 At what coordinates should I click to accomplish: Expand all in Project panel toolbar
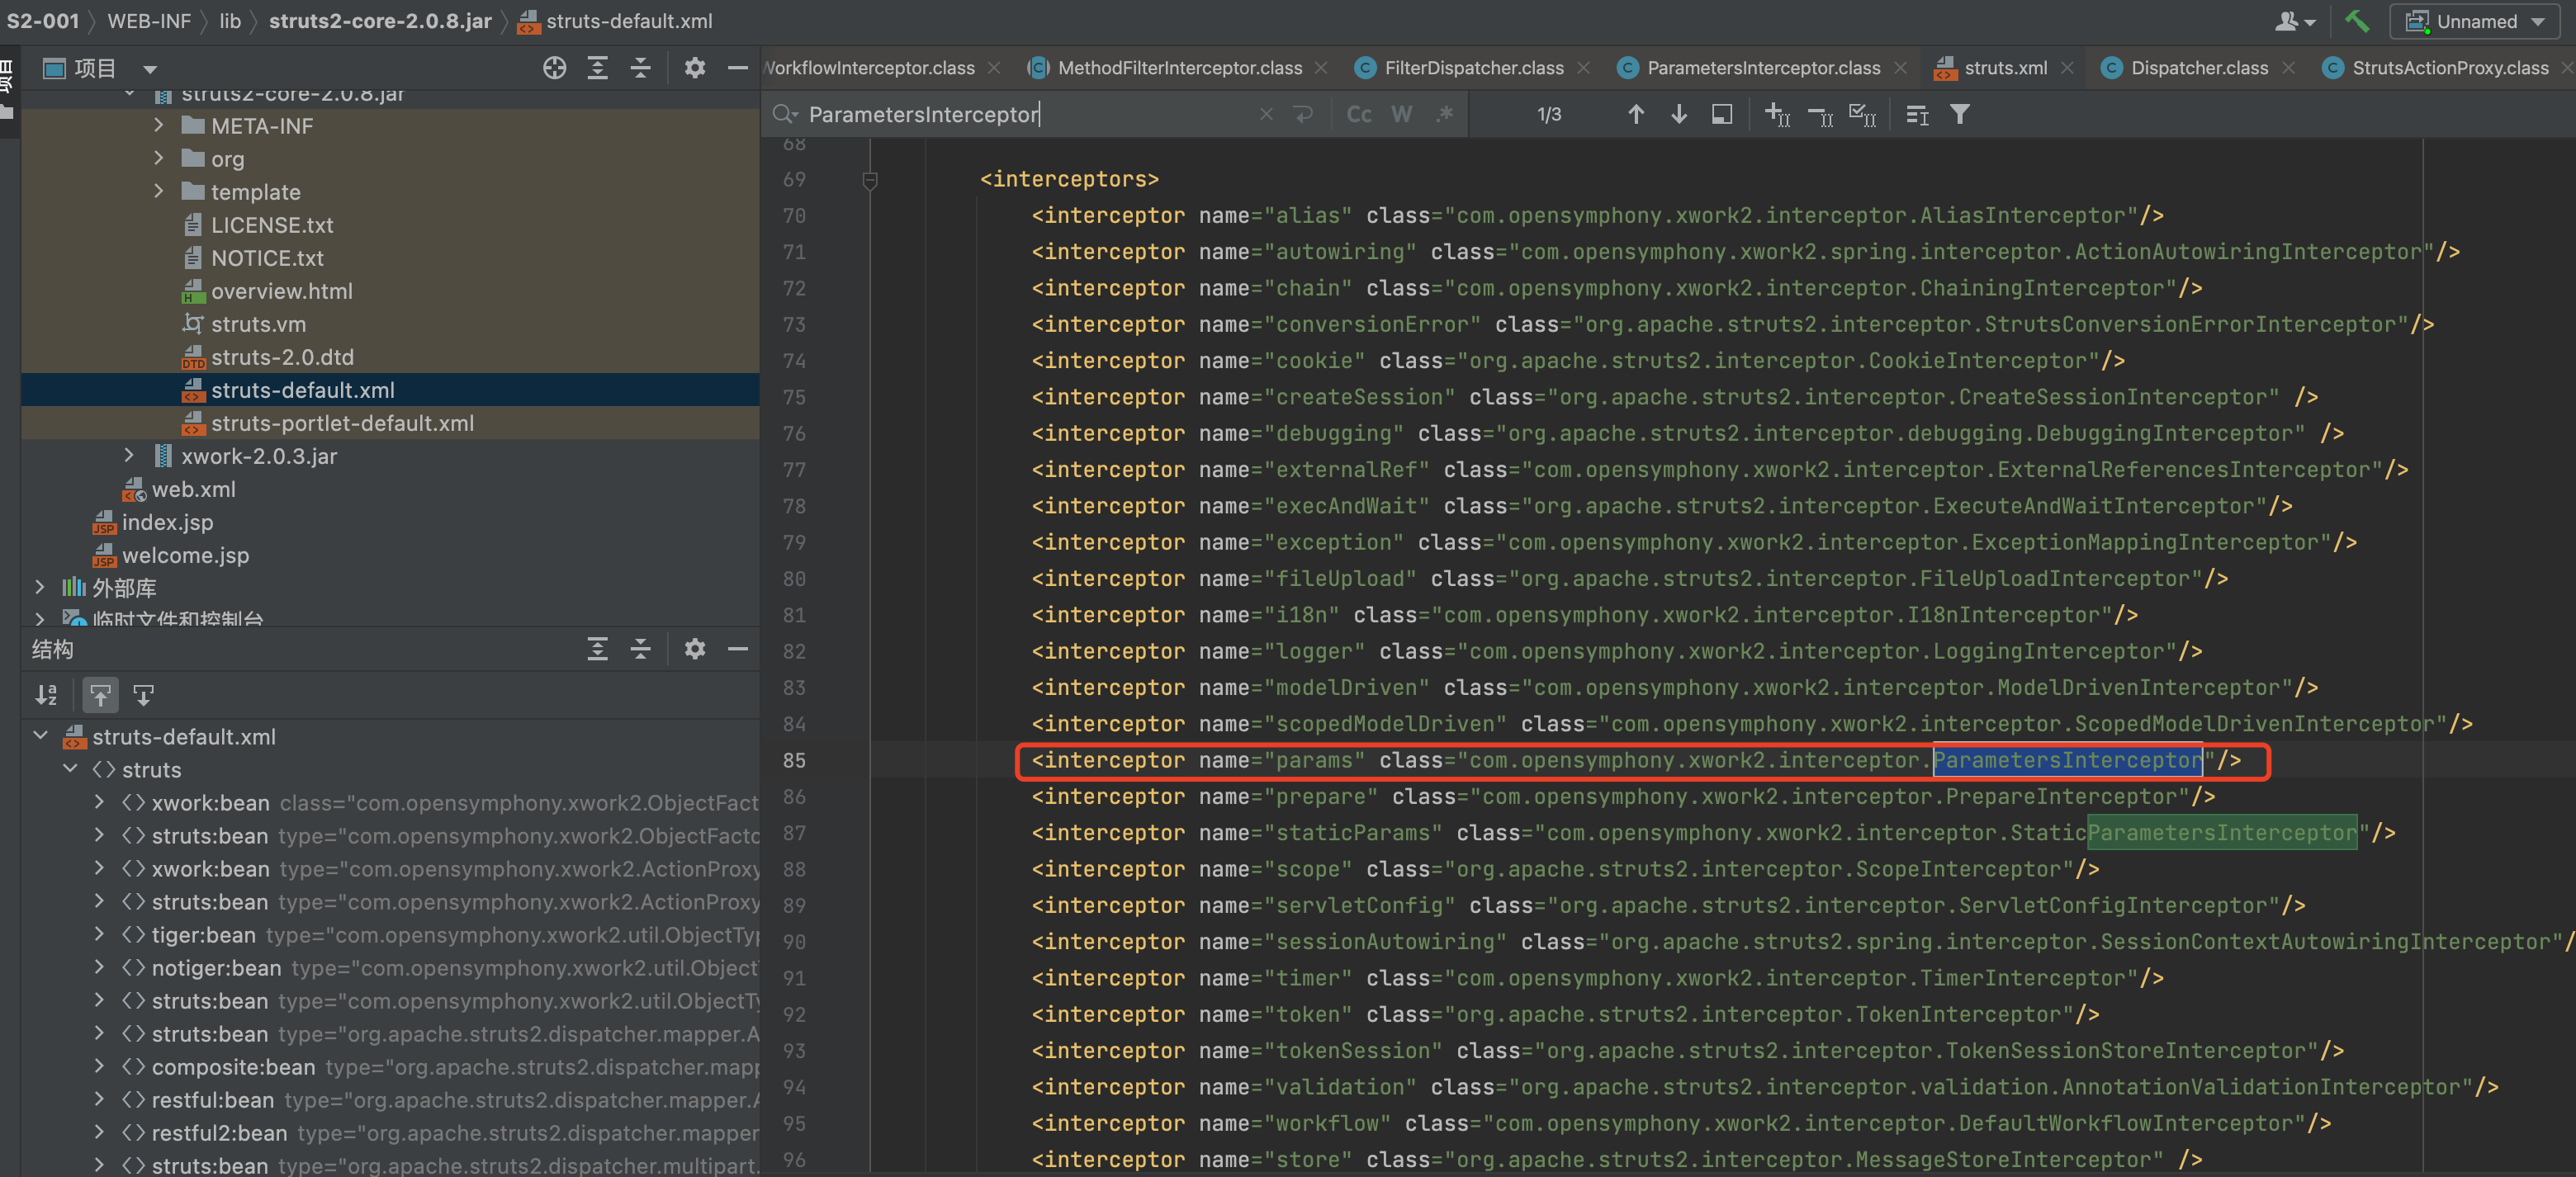pos(597,68)
